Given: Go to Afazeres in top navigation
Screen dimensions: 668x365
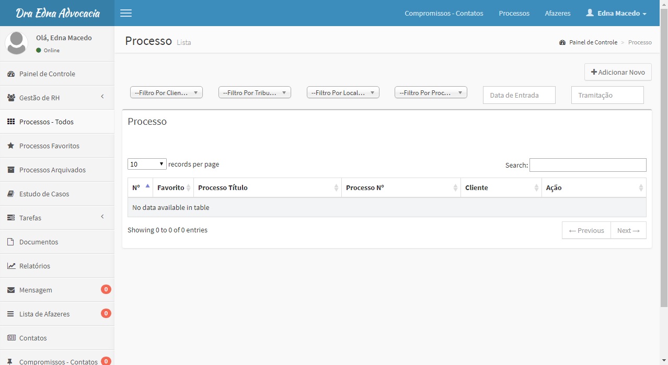Looking at the screenshot, I should (557, 13).
